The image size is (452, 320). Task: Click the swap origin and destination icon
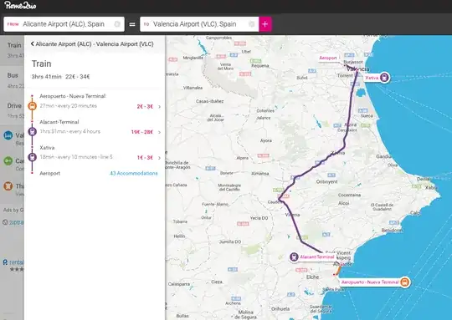click(x=132, y=24)
